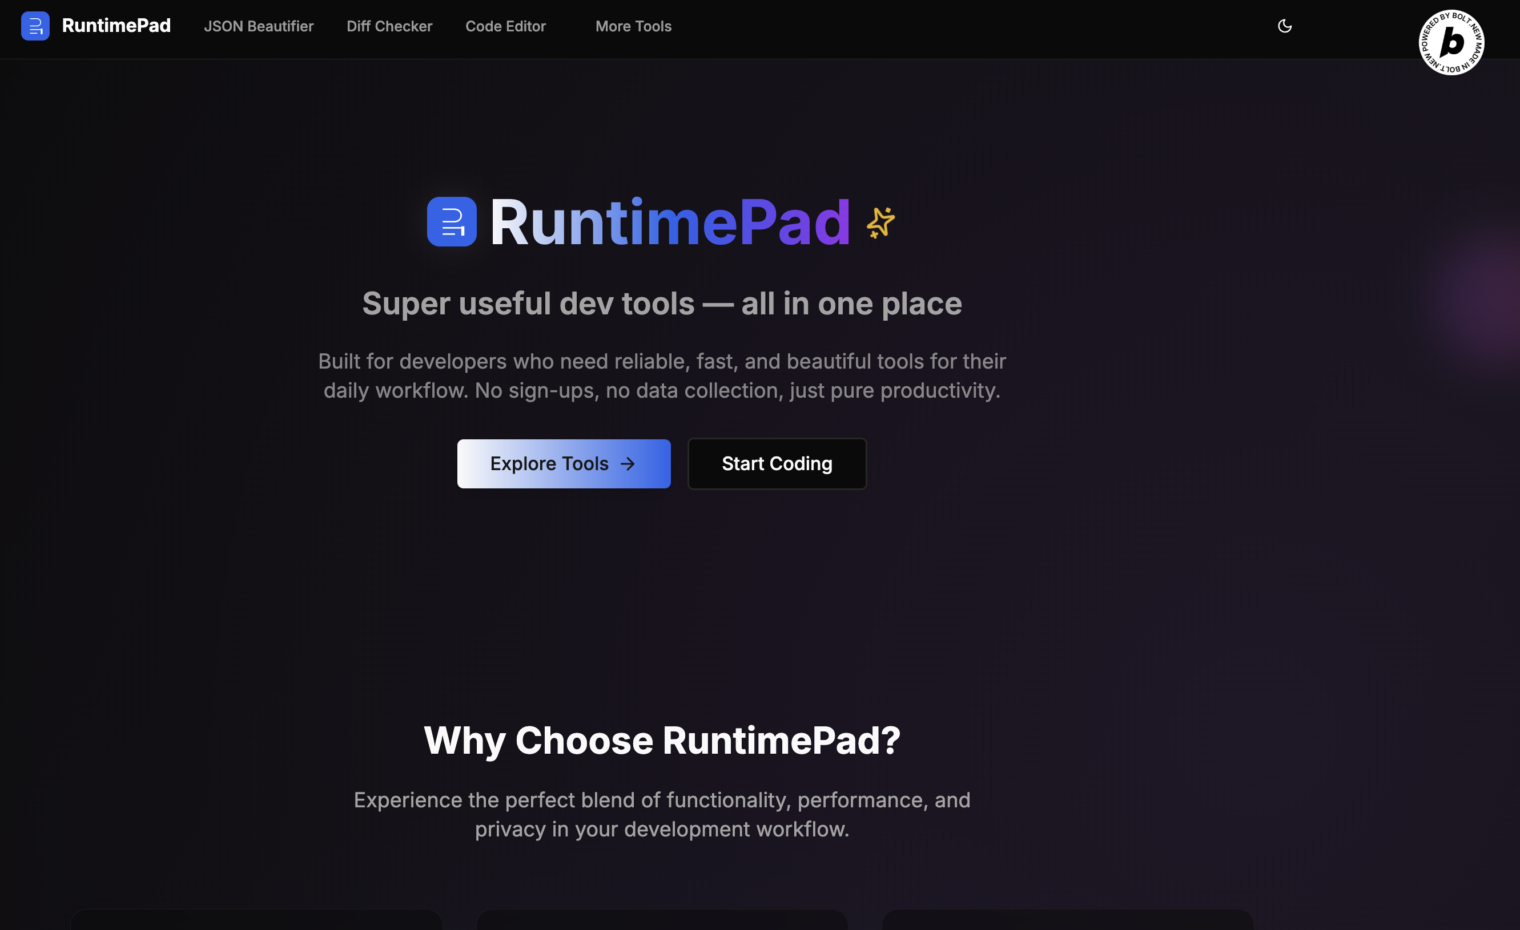Click the gradient RuntimePad hero title
Screen dimensions: 1520x930
tap(669, 223)
